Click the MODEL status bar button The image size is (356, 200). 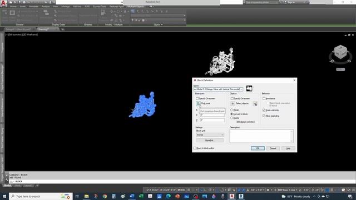coord(182,190)
